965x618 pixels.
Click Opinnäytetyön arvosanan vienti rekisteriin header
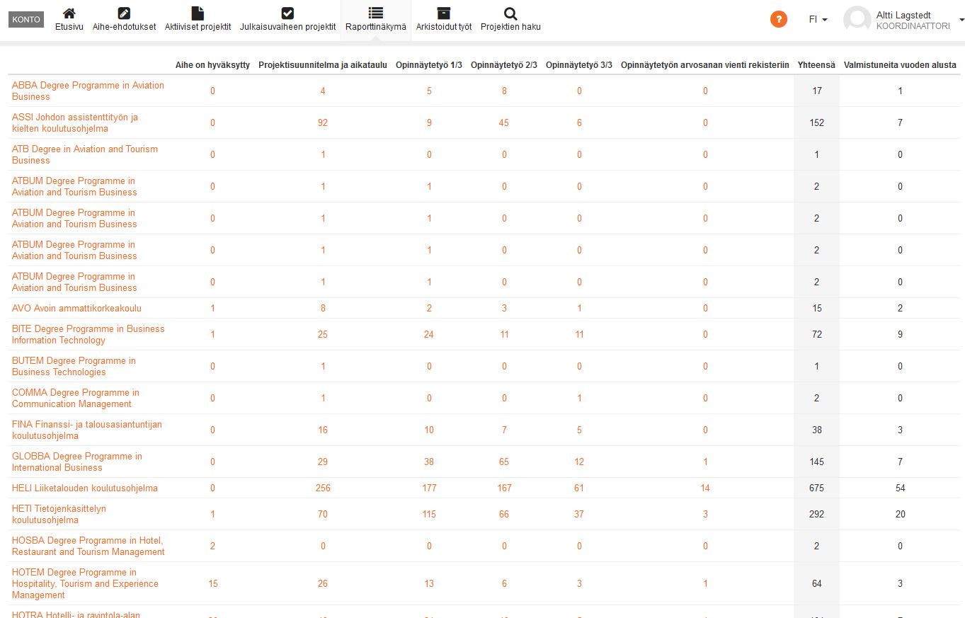705,65
